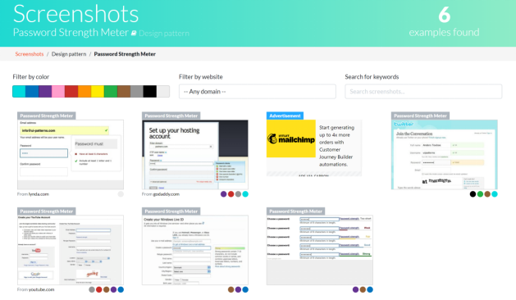The height and width of the screenshot is (300, 516).
Task: Open the Twitter signup screenshot thumbnail
Action: 445,155
